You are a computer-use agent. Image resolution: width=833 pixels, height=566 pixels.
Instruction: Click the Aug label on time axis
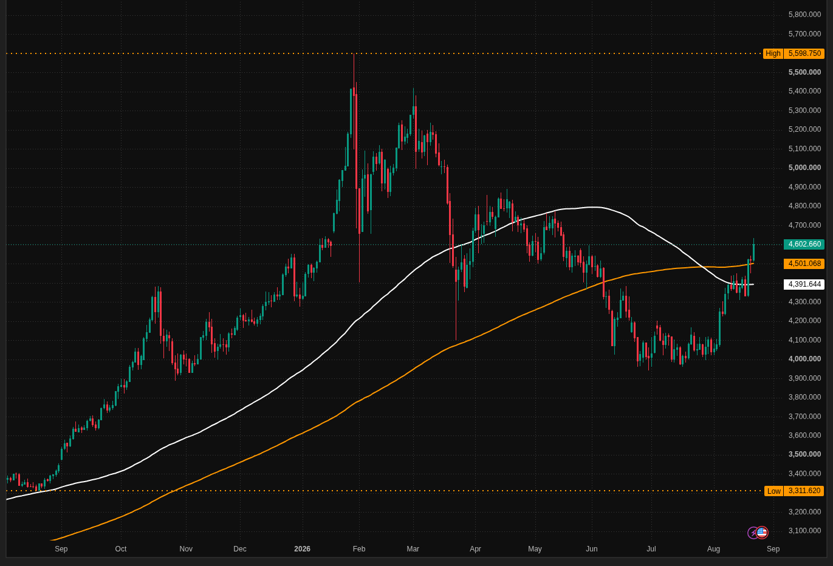(x=713, y=549)
